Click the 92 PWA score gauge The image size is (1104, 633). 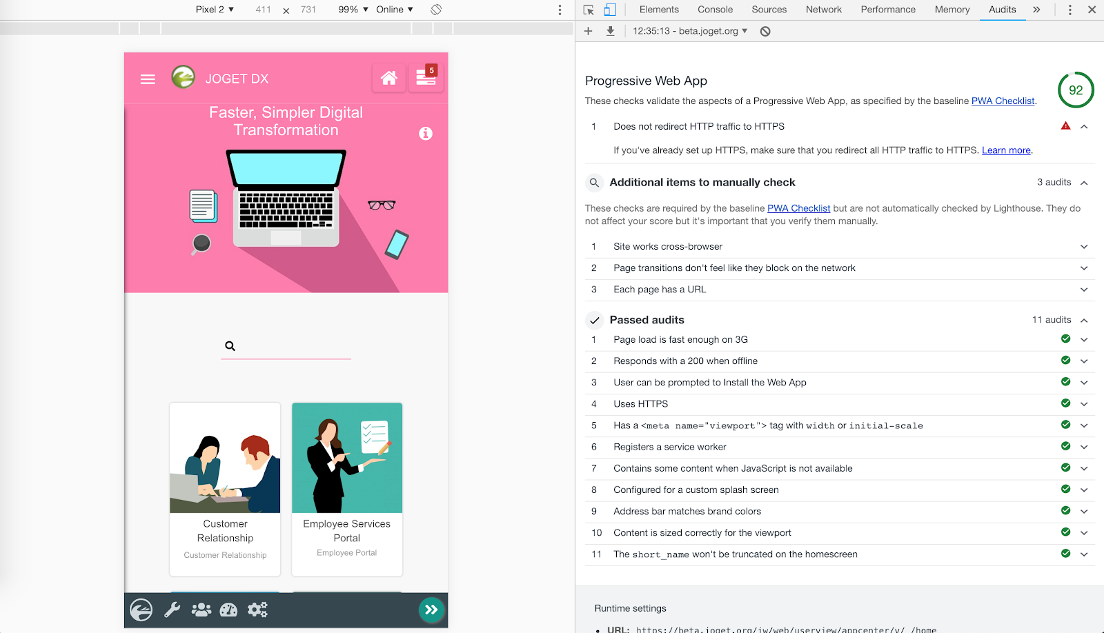coord(1076,90)
